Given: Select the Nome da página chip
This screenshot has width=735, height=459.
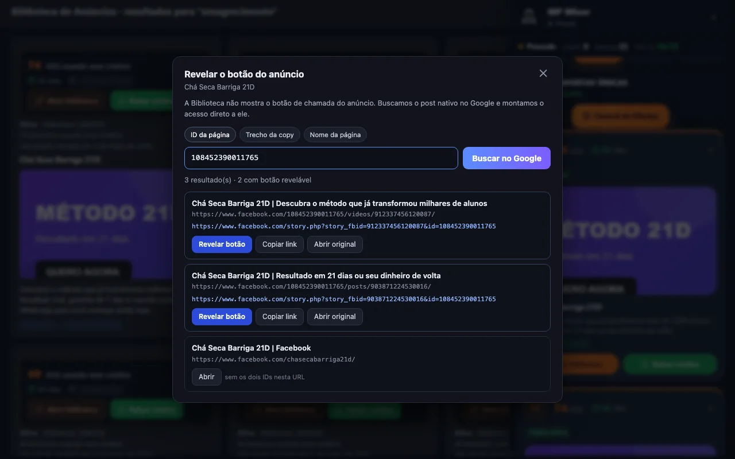Looking at the screenshot, I should click(x=335, y=135).
